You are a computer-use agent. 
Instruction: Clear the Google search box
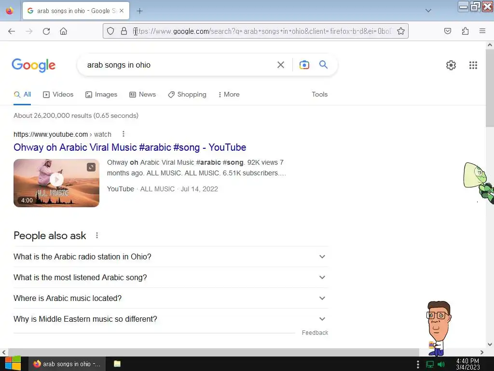(281, 65)
